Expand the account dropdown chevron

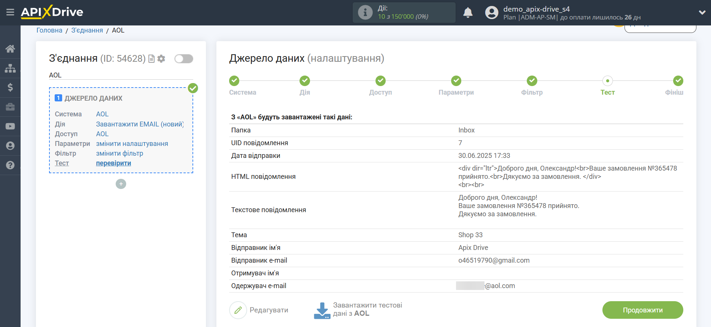tap(702, 13)
